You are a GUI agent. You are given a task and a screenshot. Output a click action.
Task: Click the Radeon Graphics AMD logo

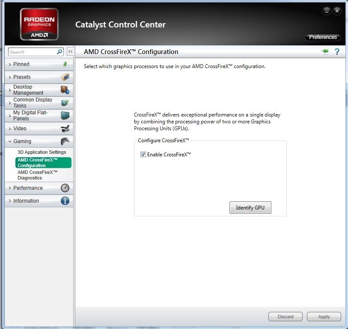(39, 24)
